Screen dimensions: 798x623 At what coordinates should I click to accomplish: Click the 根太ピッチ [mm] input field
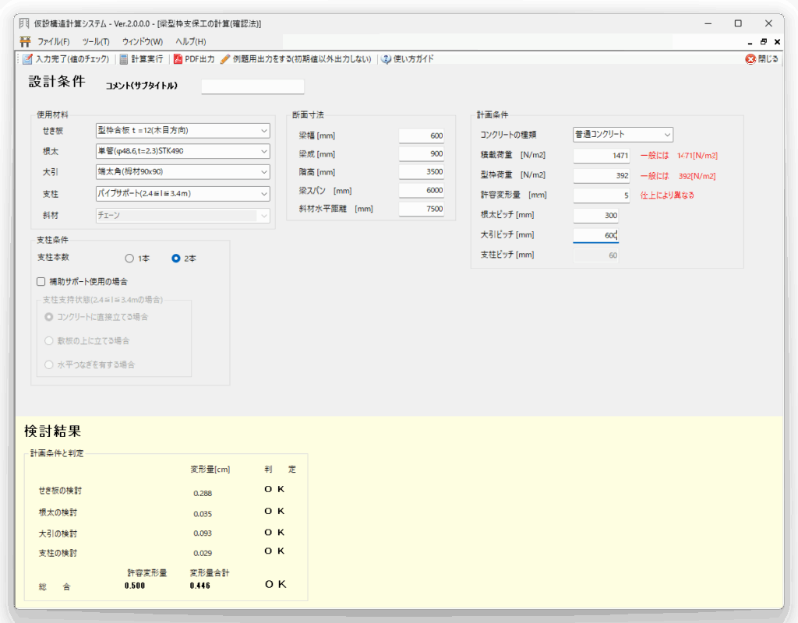click(x=596, y=215)
